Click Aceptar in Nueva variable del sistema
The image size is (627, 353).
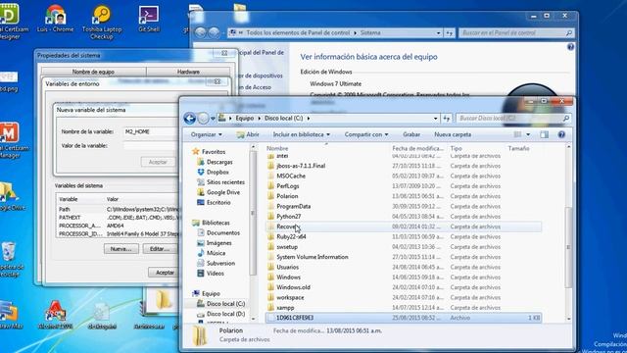click(158, 162)
